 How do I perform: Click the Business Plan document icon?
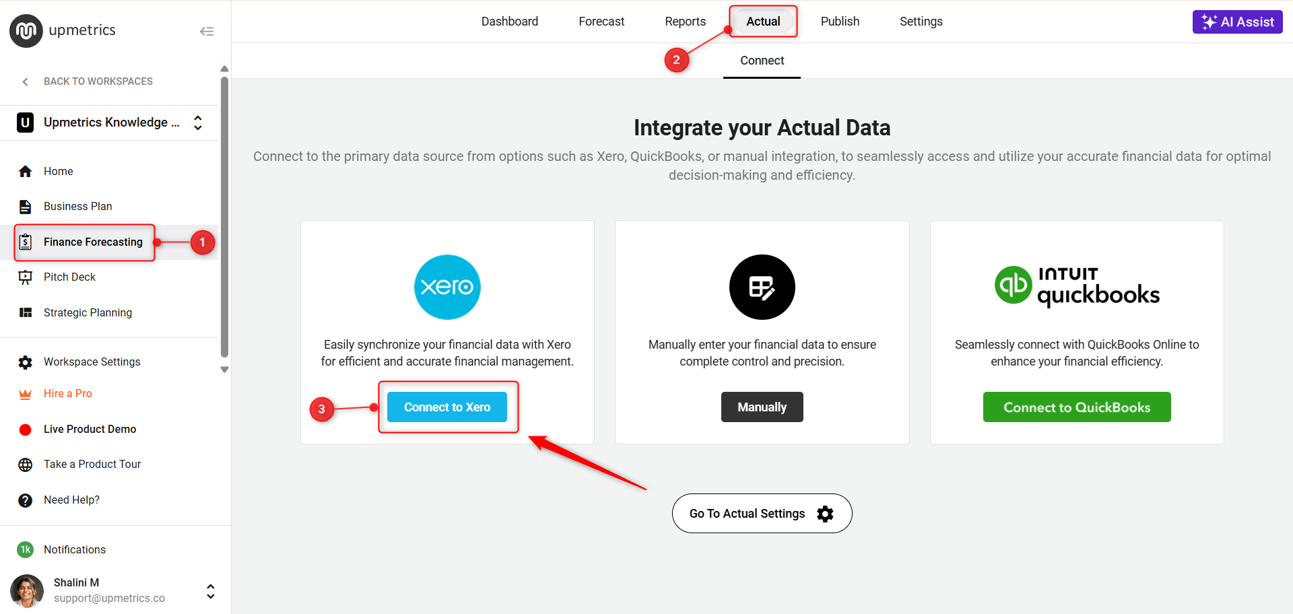(x=26, y=207)
